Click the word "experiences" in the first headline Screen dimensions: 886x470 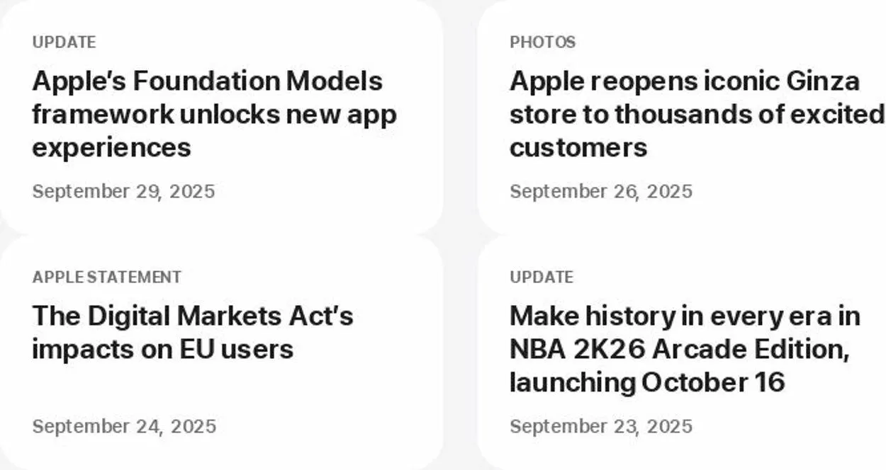click(x=111, y=148)
